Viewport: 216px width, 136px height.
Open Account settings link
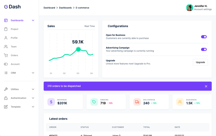[x=203, y=9]
